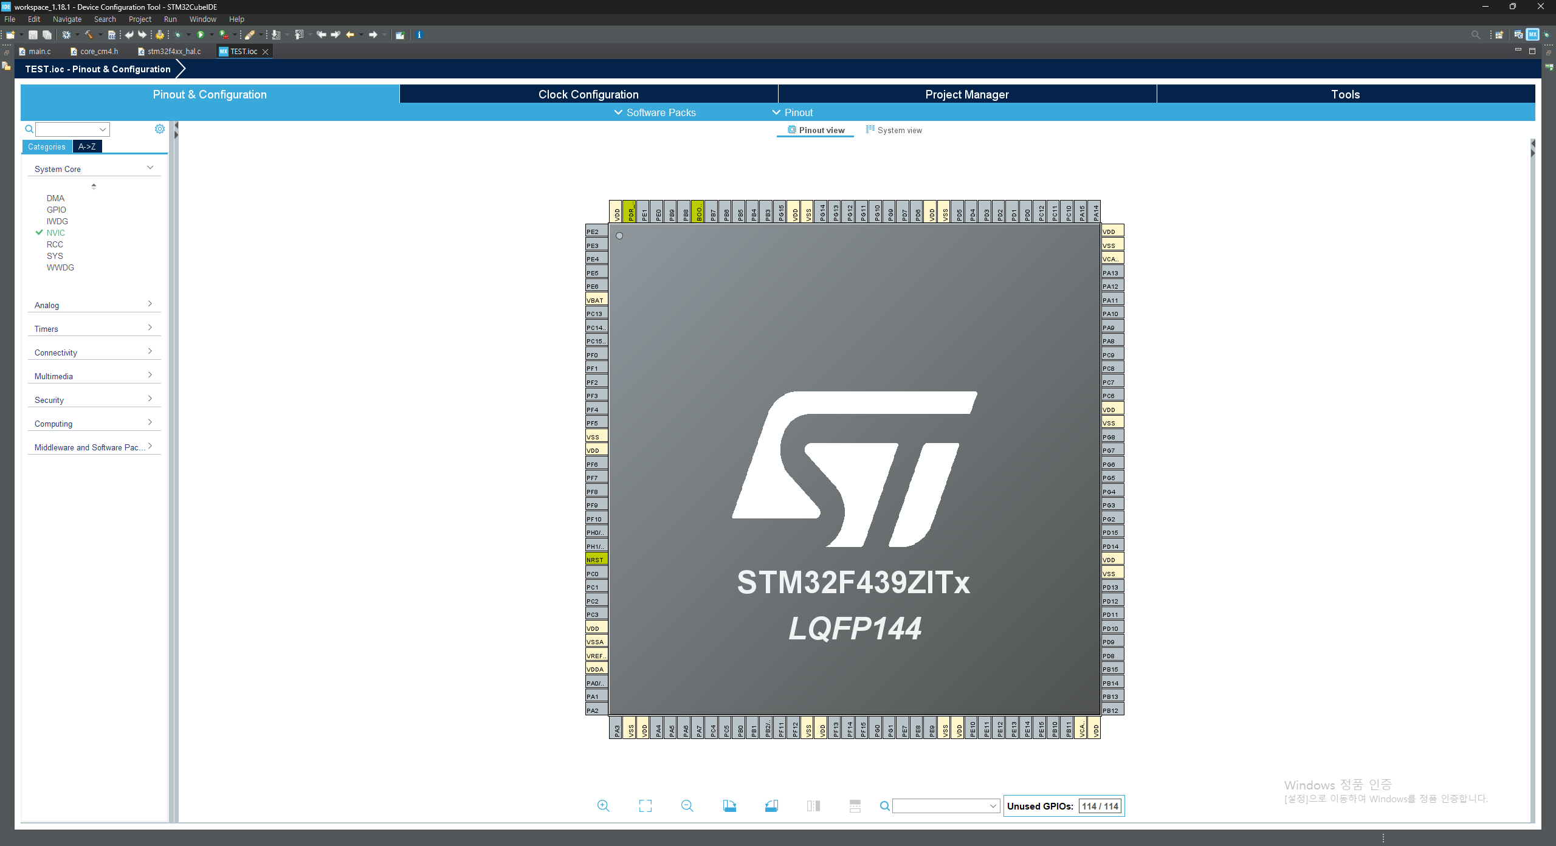Click the search magnifier in top-right toolbar
This screenshot has width=1556, height=846.
click(1476, 35)
